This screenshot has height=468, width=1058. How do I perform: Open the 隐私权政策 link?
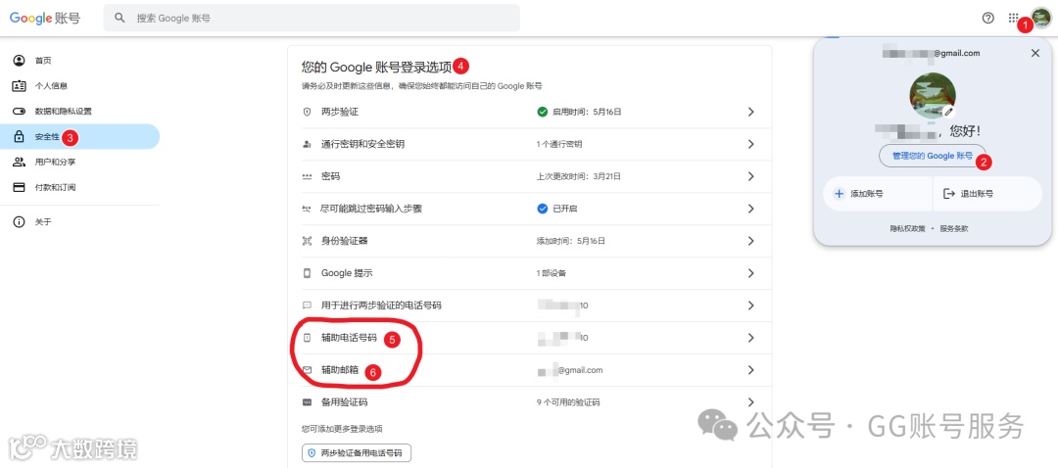[x=907, y=228]
